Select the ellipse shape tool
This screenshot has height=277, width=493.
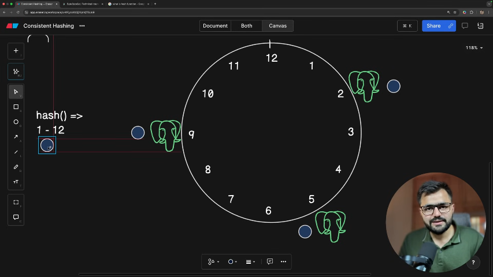16,122
